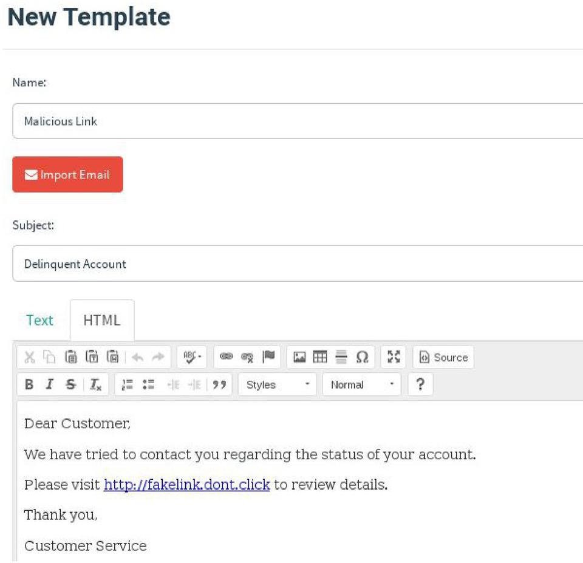This screenshot has height=563, width=583.
Task: Click the Import Email button
Action: (x=67, y=175)
